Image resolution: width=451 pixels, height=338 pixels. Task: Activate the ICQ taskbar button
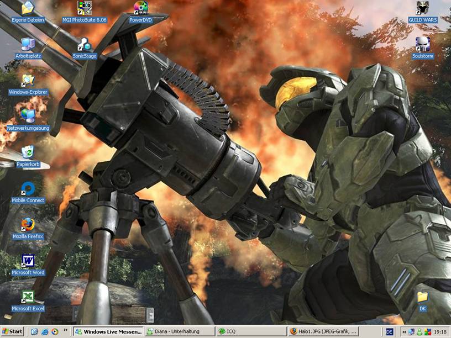coord(250,332)
